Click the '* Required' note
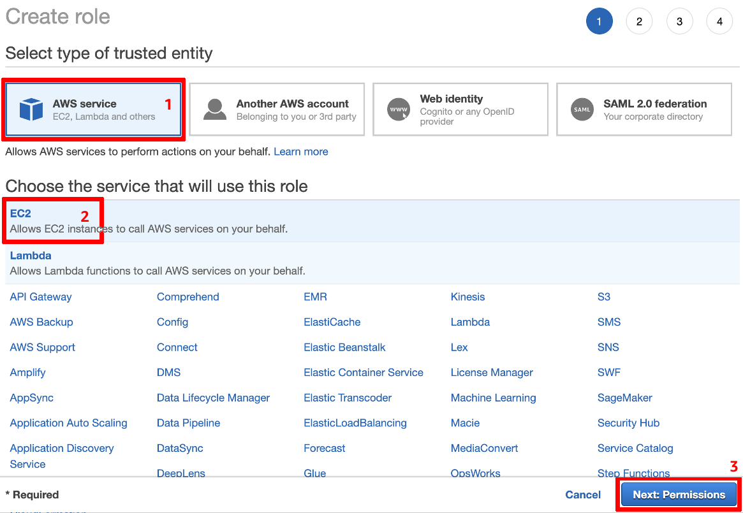743x513 pixels. point(33,495)
